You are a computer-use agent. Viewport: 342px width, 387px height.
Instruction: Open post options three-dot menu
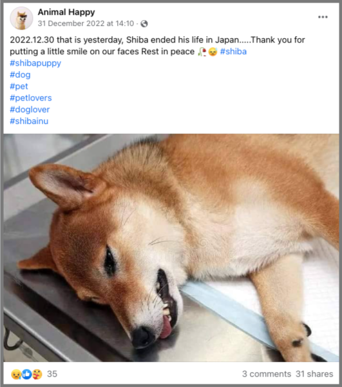point(323,17)
